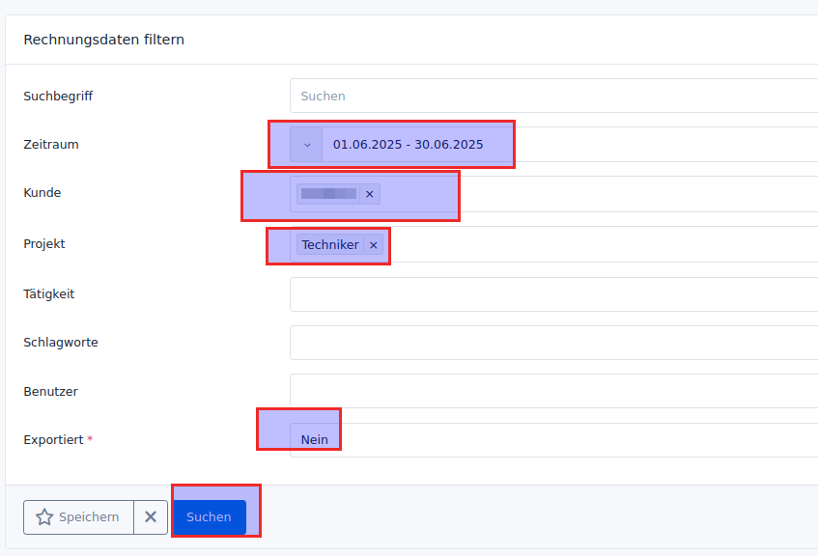
Task: Click empty space in the Projekt field
Action: (599, 245)
